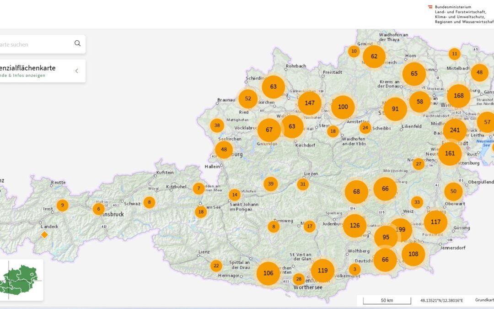Open the Austria overview minimap thumbnail
The image size is (494, 309).
click(21, 280)
